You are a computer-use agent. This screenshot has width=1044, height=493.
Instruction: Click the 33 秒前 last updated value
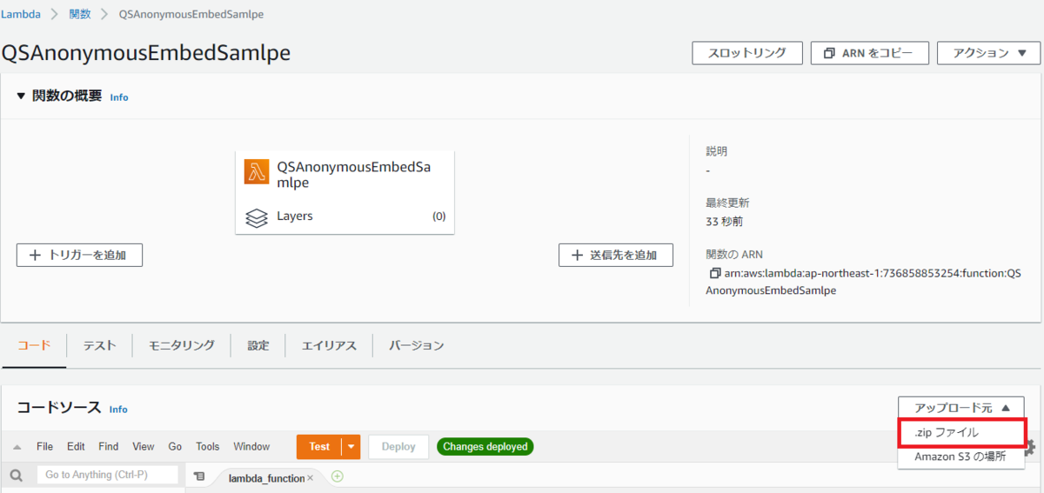[724, 222]
